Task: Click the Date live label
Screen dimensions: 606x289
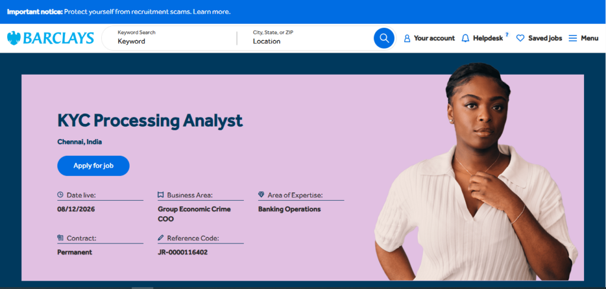Action: [81, 195]
